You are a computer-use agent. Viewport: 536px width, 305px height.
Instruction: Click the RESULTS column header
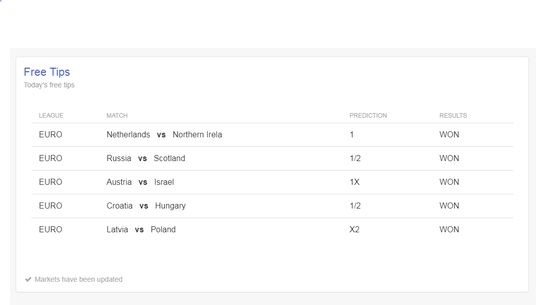[x=453, y=116]
